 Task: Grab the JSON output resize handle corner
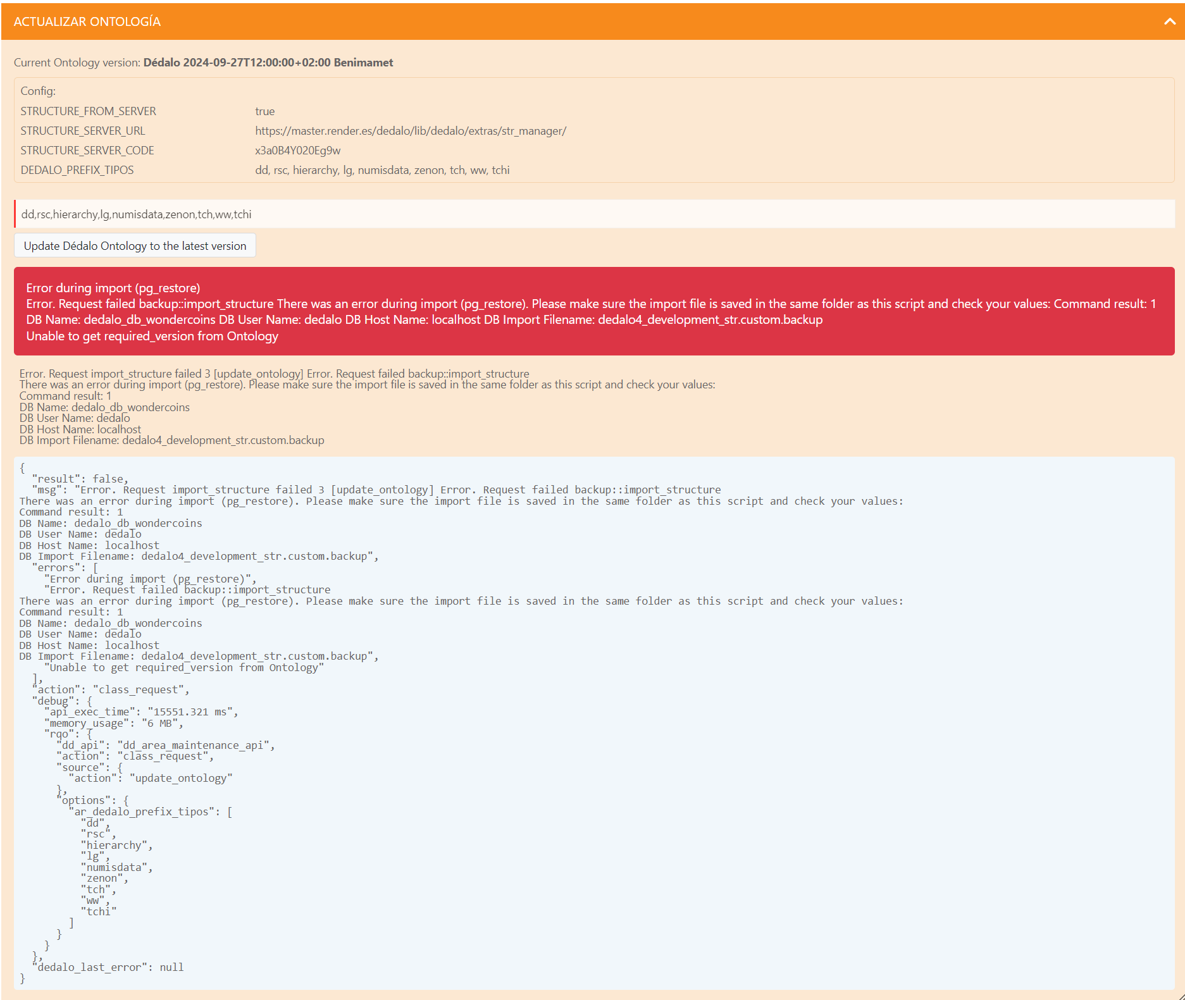point(1181,996)
